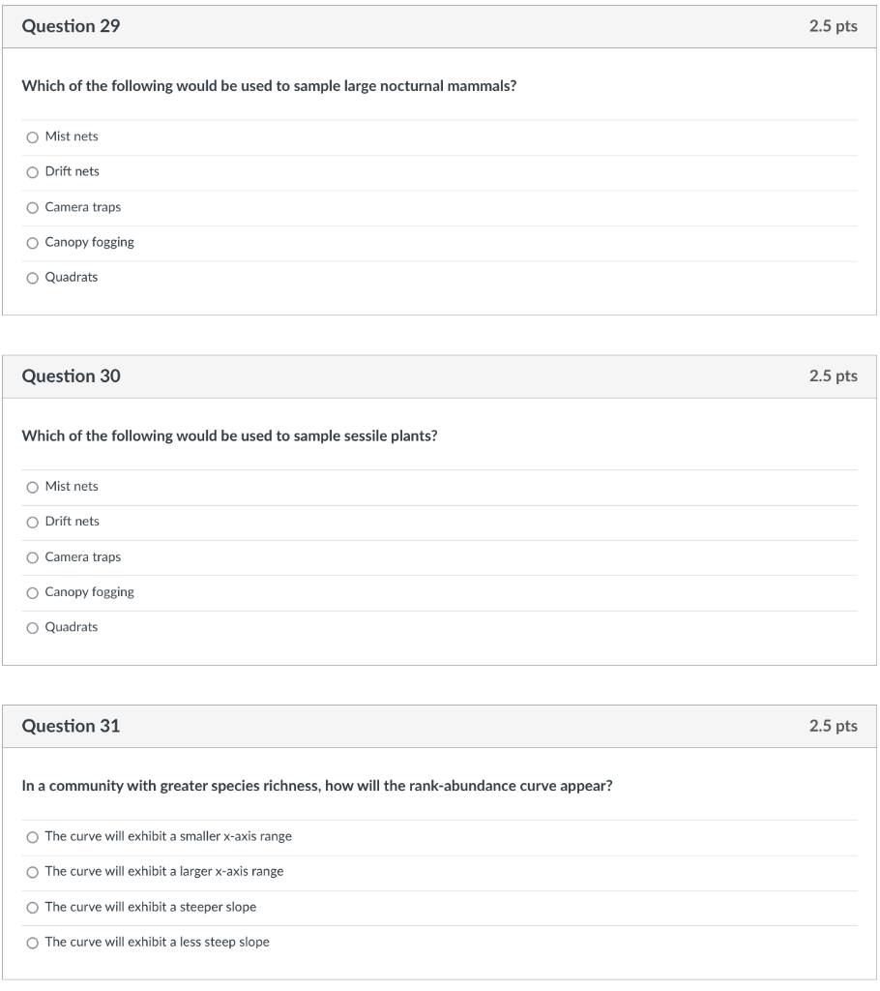
Task: Choose Camera traps in Question 29
Action: (33, 207)
